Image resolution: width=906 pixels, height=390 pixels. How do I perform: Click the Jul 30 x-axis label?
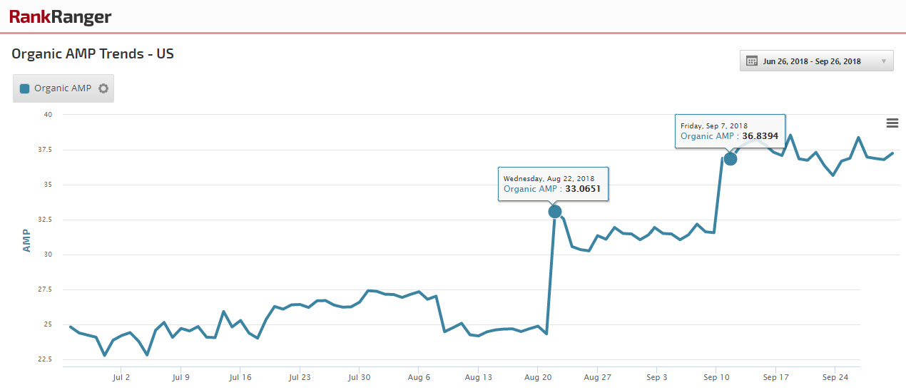click(359, 378)
